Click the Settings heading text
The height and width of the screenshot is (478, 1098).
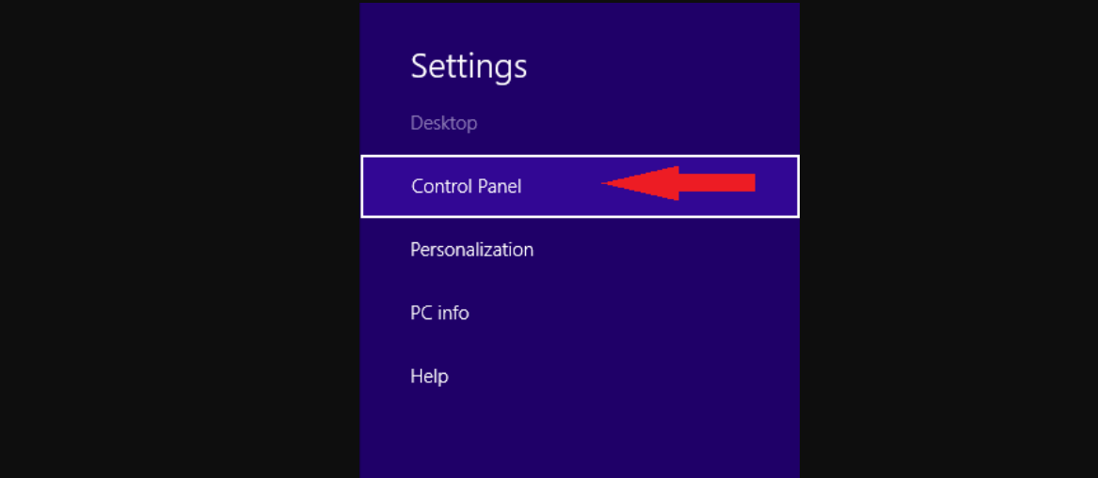click(x=469, y=68)
